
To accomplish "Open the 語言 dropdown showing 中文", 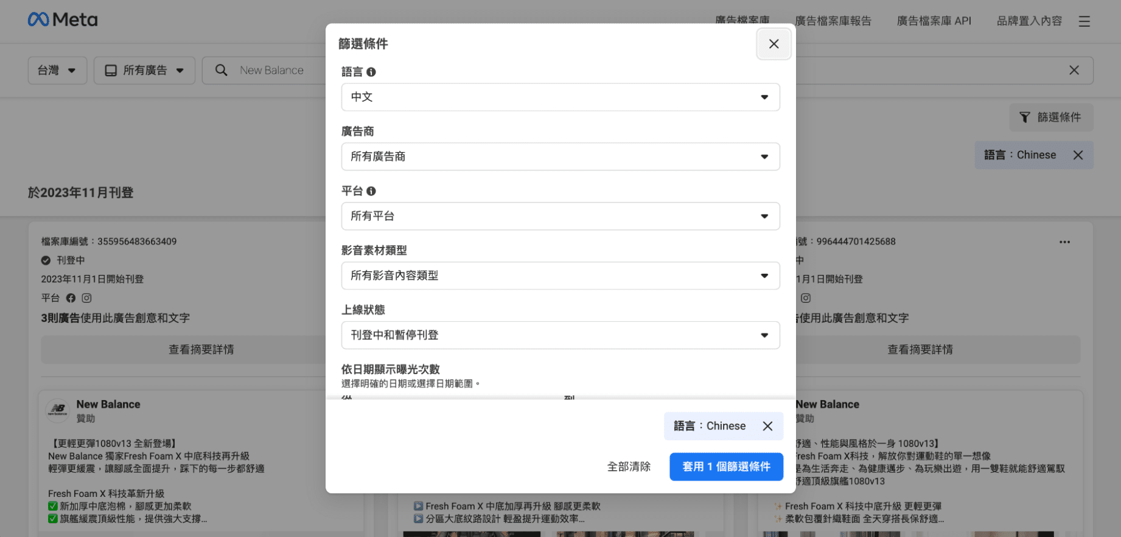I will 560,97.
